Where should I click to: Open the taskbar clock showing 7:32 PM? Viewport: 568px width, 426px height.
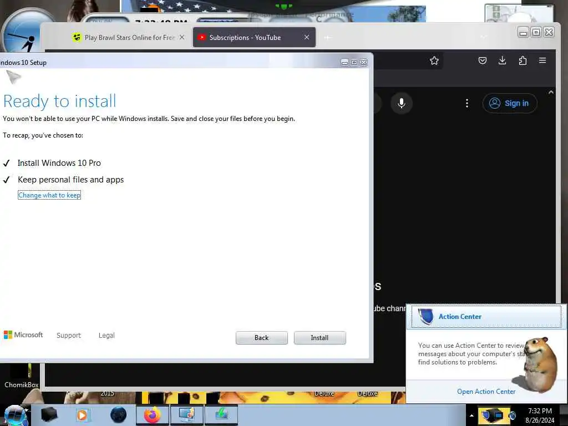[x=540, y=415]
